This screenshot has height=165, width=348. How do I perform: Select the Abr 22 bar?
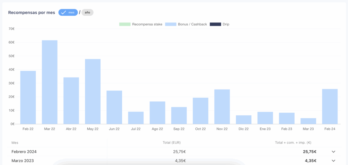tap(71, 101)
